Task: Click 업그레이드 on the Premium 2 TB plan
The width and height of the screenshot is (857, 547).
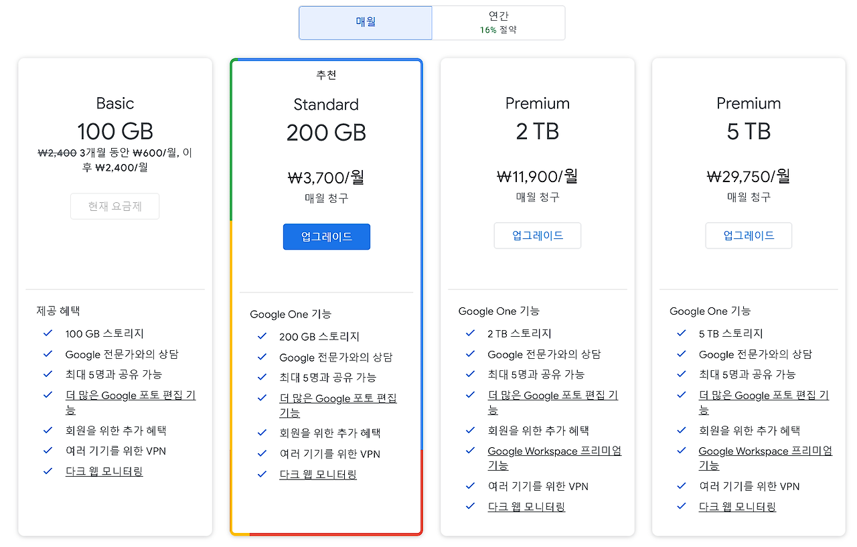Action: click(x=537, y=235)
